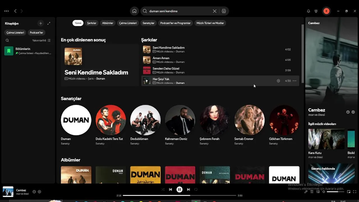Click in the search input field

point(179,11)
